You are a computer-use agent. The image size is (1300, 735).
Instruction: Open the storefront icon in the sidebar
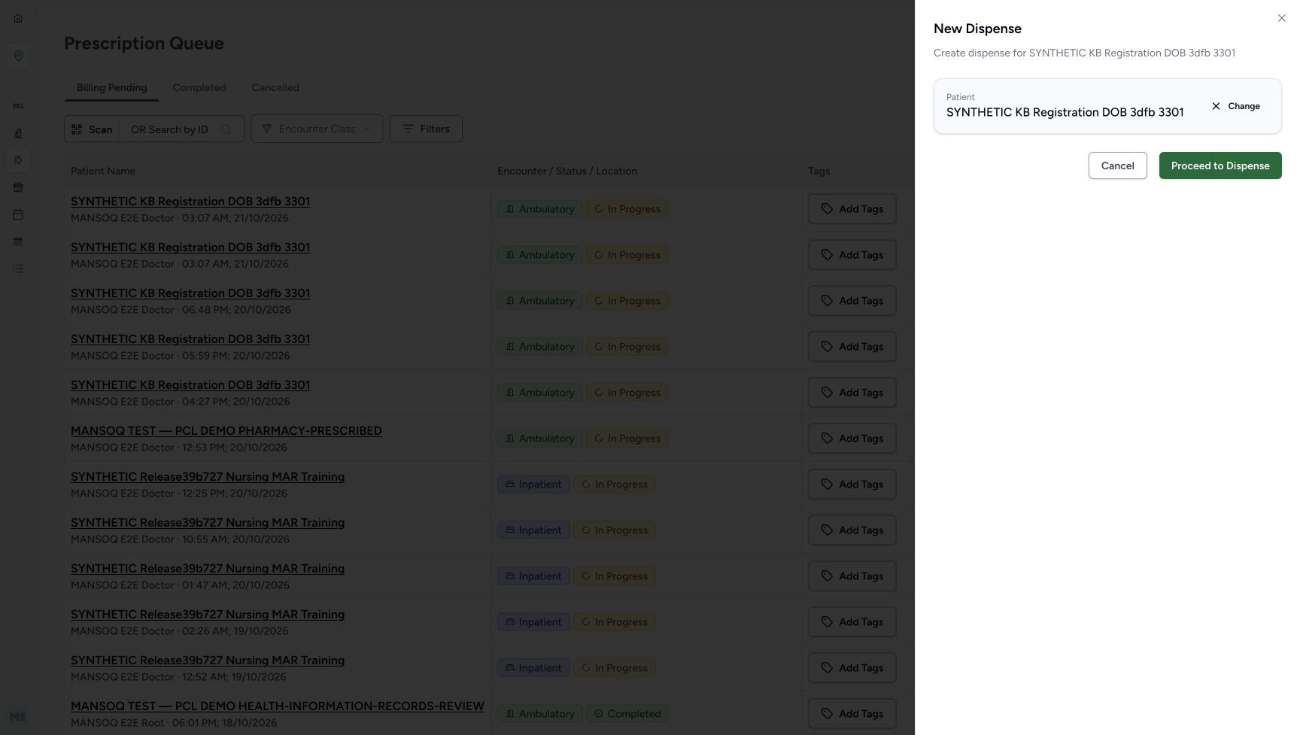tap(18, 187)
